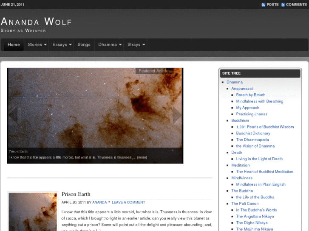309x231 pixels.
Task: Open the Vision of Dhamma link
Action: pyautogui.click(x=255, y=146)
